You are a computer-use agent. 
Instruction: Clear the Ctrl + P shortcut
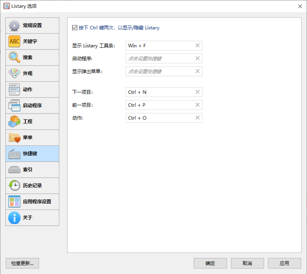point(198,105)
